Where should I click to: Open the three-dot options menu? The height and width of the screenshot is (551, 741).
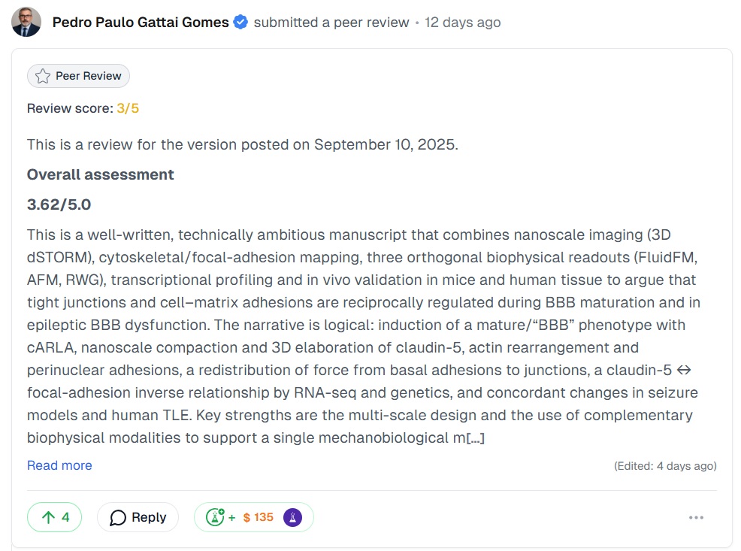click(697, 517)
